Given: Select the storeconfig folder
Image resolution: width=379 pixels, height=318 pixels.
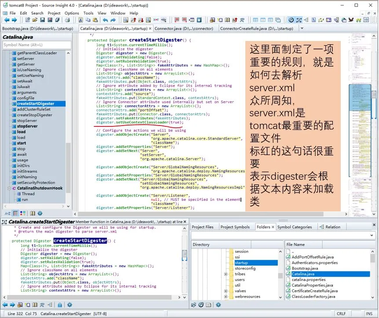Looking at the screenshot, I should pos(245,268).
